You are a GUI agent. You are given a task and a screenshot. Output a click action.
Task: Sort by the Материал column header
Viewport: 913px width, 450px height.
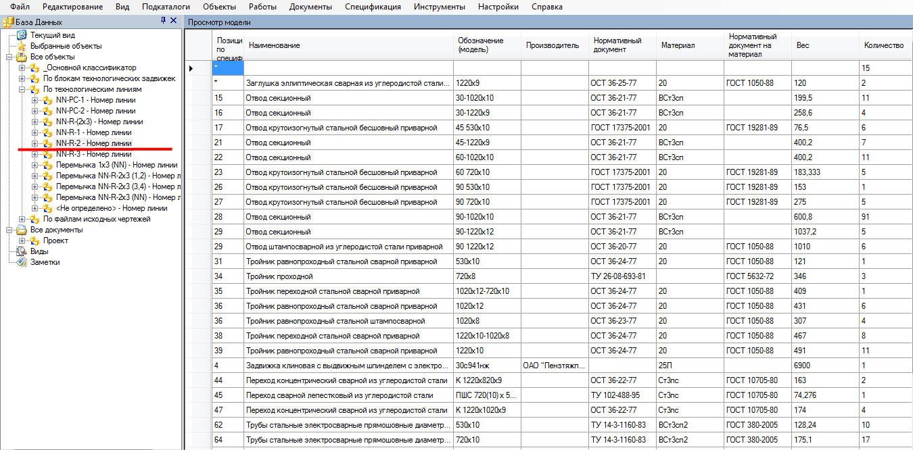[690, 45]
